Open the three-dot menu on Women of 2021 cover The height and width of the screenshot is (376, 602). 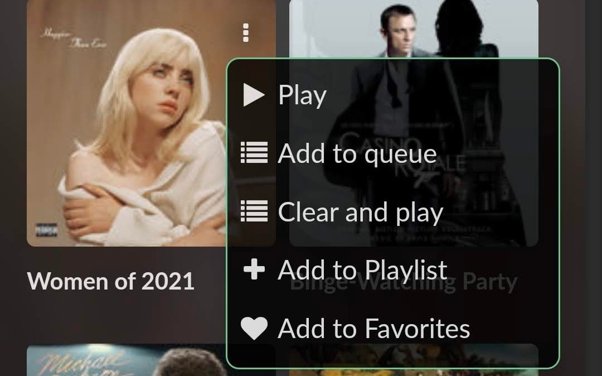coord(246,33)
